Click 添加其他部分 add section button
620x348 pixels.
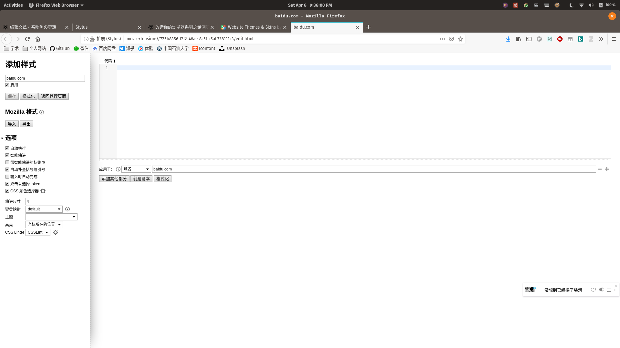tap(114, 179)
